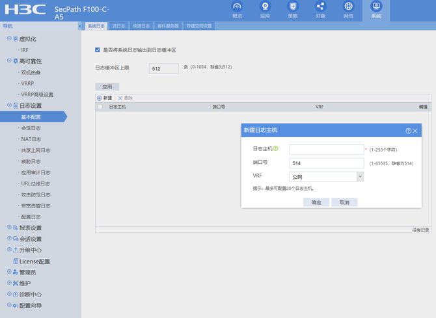Screen dimensions: 436x318
Task: Toggle 是否将系统日志输出到日志缓冲区 checkbox
Action: coord(98,50)
